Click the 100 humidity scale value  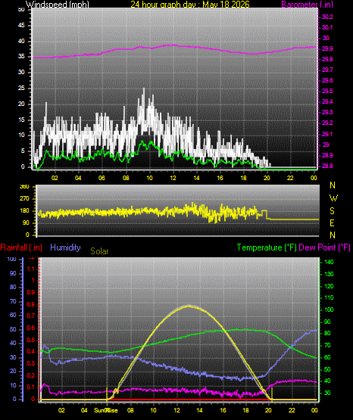pyautogui.click(x=11, y=259)
